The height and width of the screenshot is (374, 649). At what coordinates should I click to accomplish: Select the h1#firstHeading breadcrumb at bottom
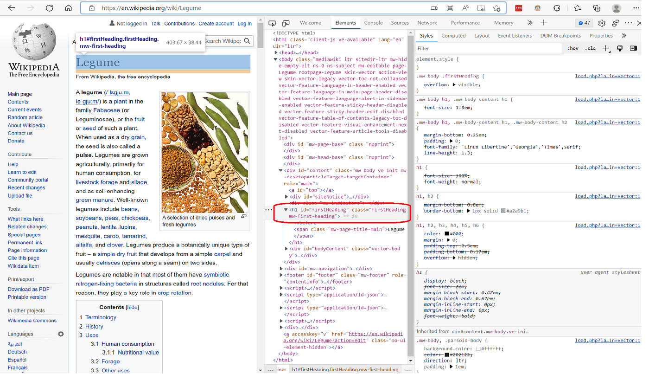tap(345, 369)
